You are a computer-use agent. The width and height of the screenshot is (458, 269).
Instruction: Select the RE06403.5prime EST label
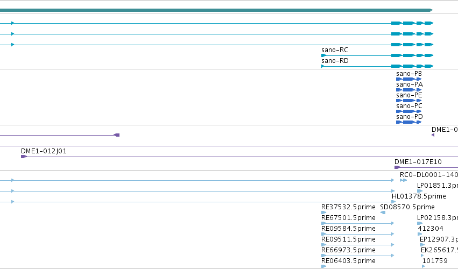(x=348, y=261)
